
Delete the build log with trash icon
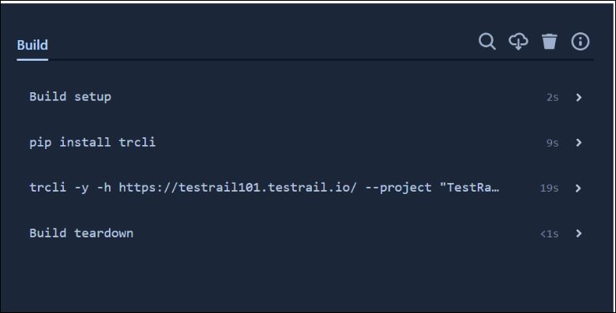point(549,41)
